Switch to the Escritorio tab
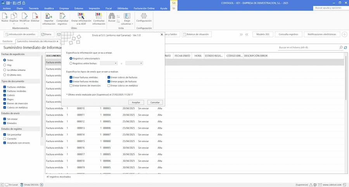 pos(7,41)
